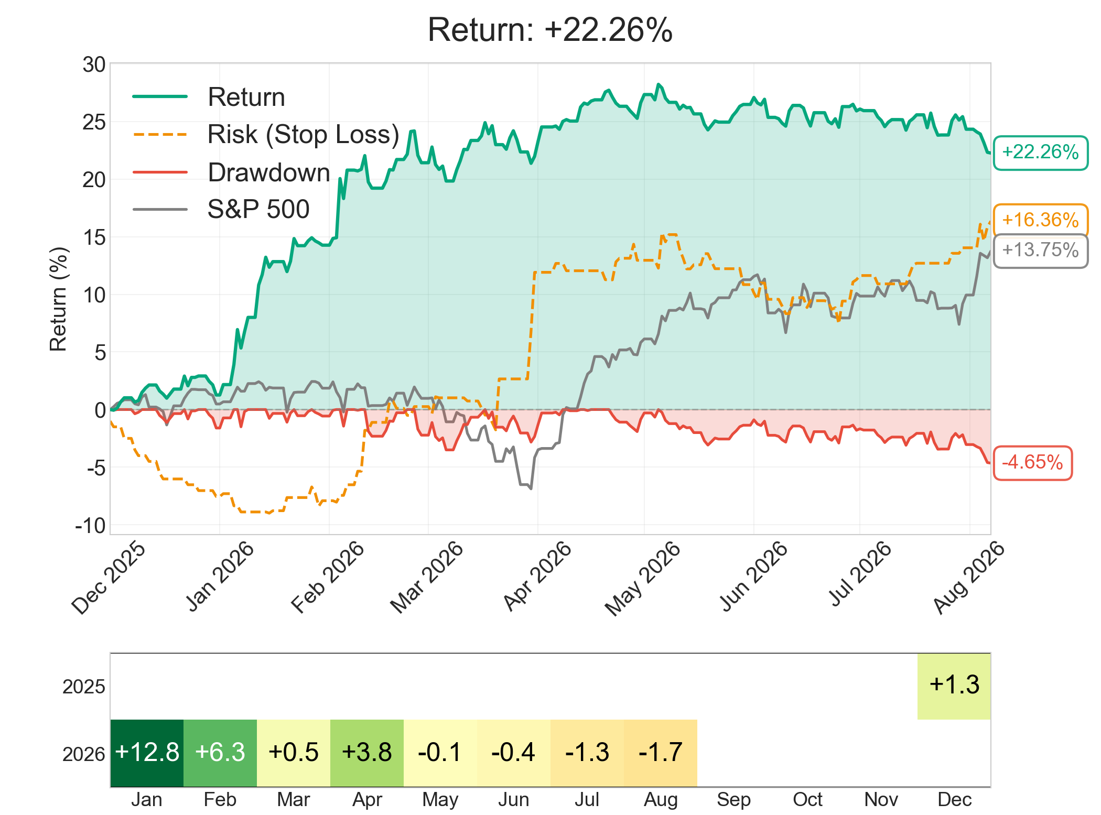
Task: Click the February +6.3 heatmap cell
Action: pyautogui.click(x=220, y=753)
